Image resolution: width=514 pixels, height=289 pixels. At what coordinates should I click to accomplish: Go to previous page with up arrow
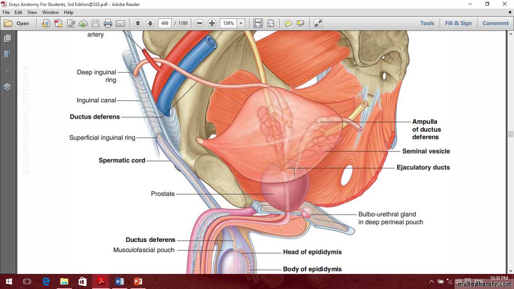[x=138, y=23]
